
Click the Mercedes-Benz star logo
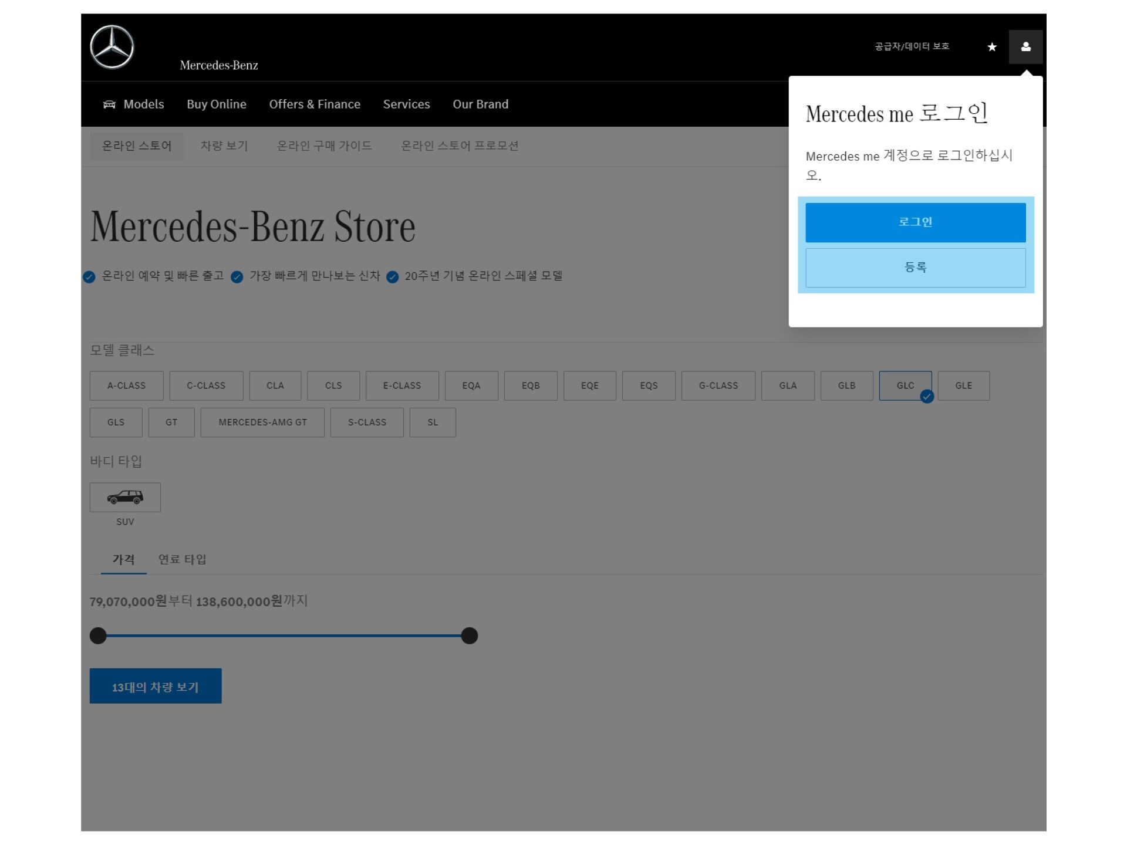click(x=112, y=47)
